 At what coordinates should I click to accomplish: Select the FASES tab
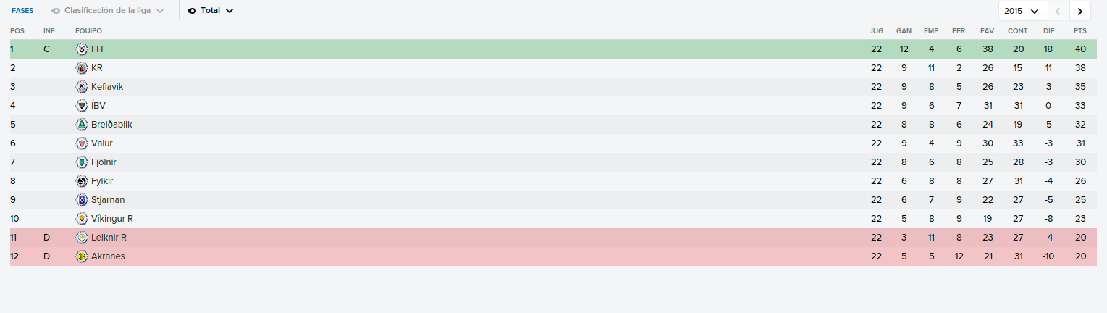coord(22,11)
